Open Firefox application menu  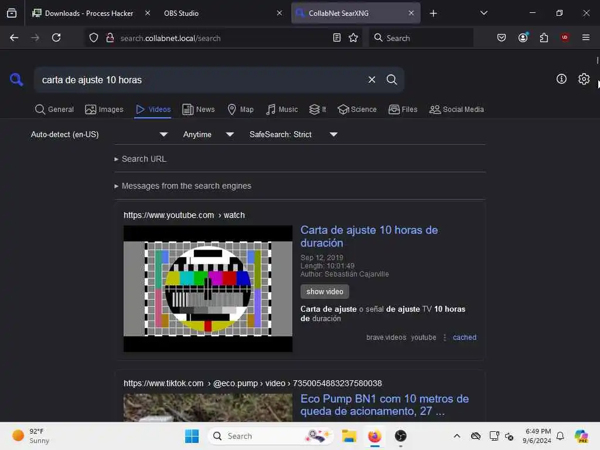[585, 37]
